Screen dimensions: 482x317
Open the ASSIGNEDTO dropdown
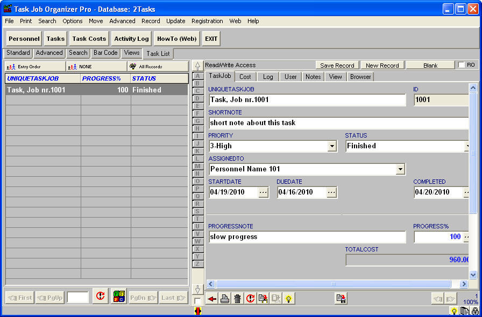click(x=400, y=169)
